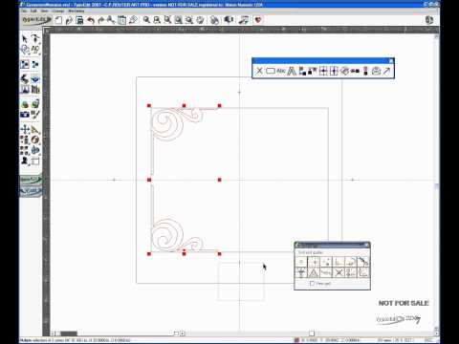This screenshot has width=459, height=344.
Task: Close the floating blue-titled toolbar
Action: [x=391, y=61]
